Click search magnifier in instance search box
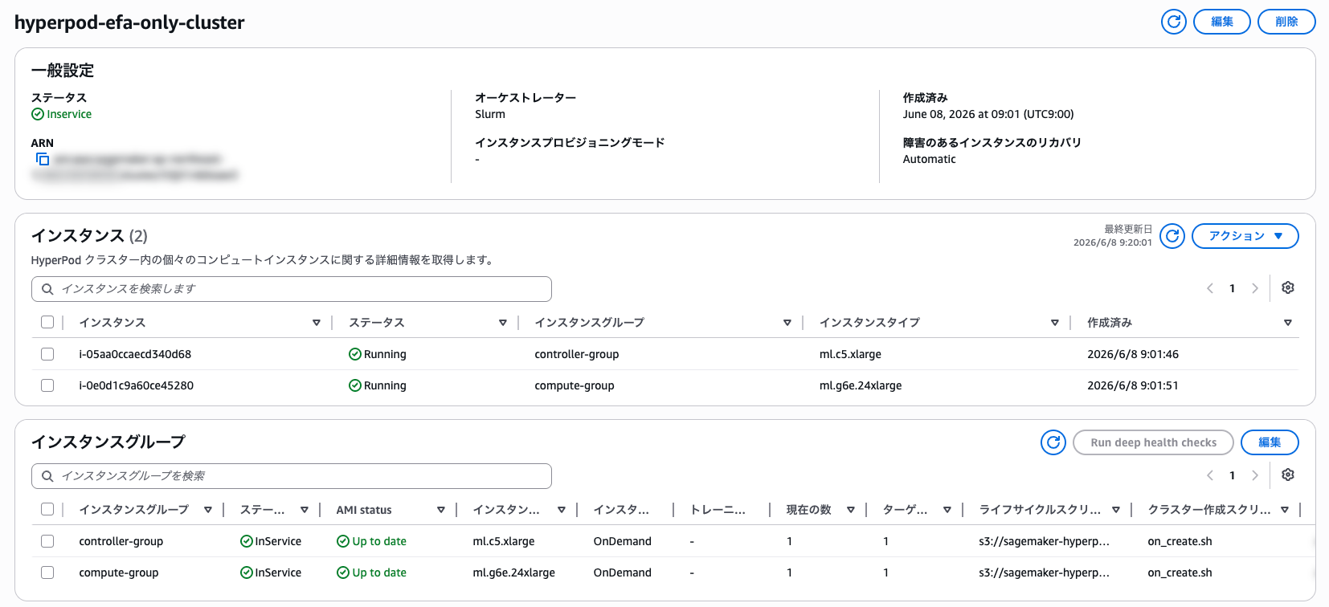The height and width of the screenshot is (607, 1329). 47,289
